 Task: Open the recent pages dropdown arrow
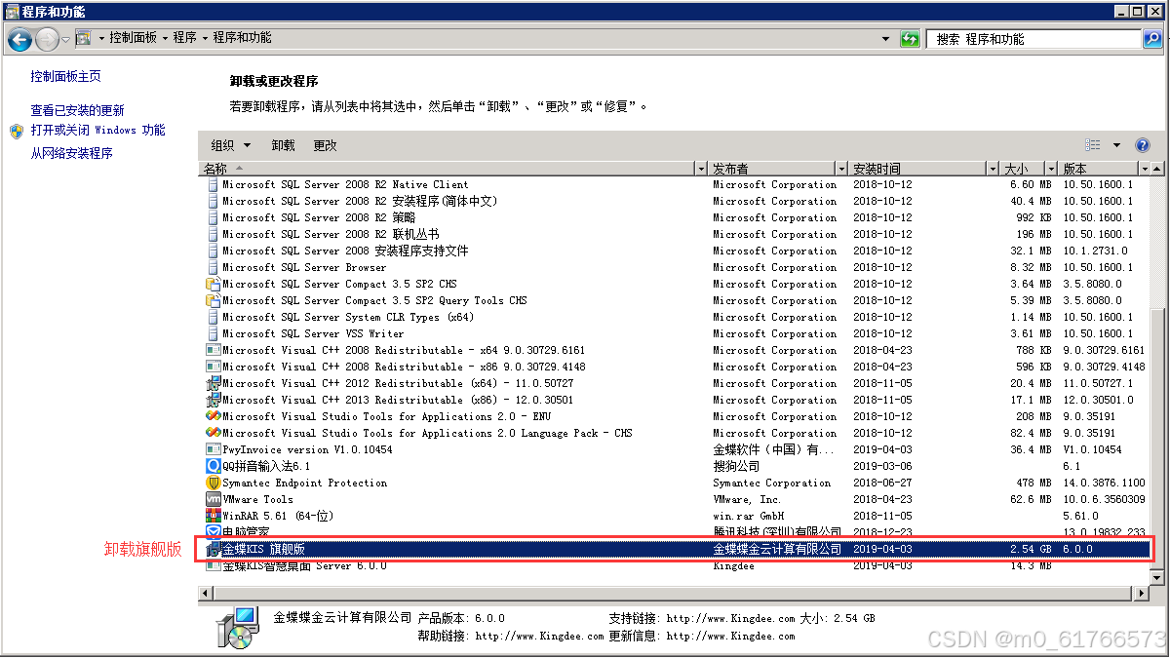tap(65, 39)
